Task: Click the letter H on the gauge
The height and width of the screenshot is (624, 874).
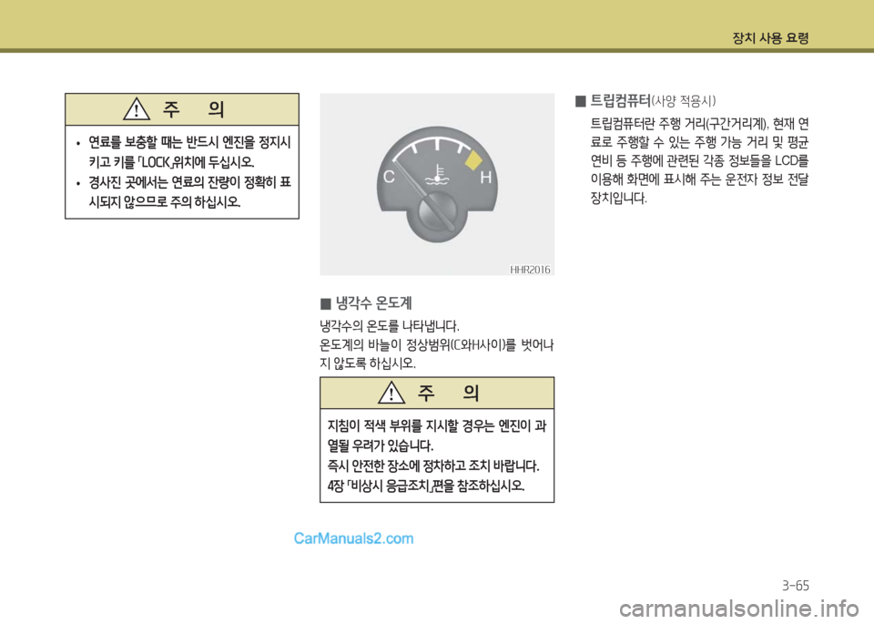Action: click(x=485, y=178)
